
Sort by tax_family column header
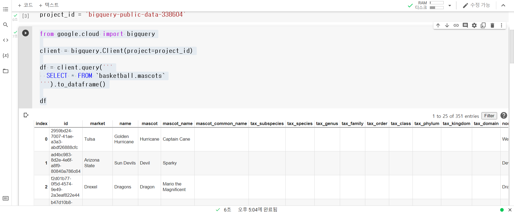352,123
